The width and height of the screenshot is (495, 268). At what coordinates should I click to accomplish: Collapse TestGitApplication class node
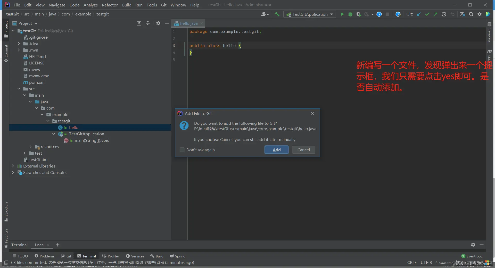[54, 134]
